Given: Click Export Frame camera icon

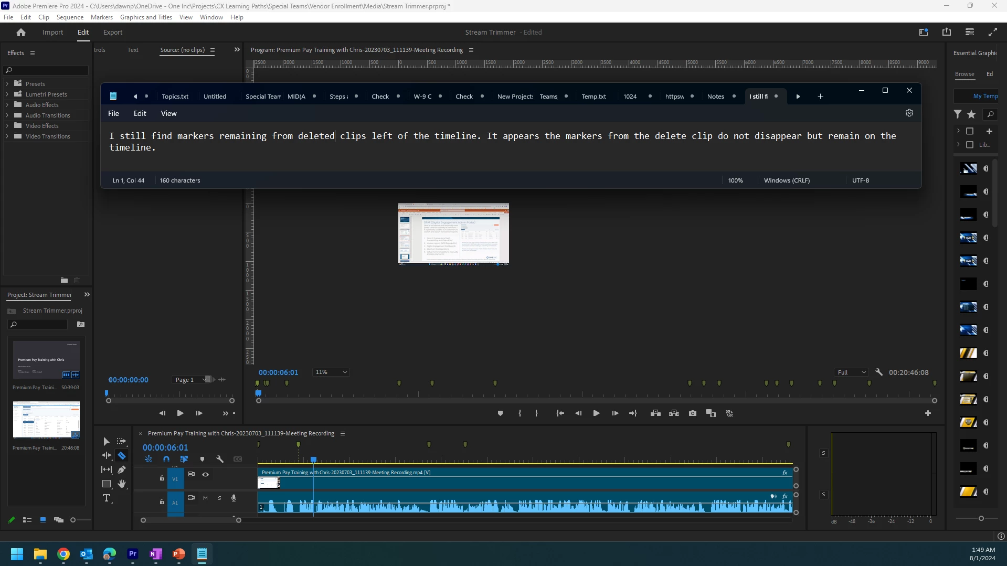Looking at the screenshot, I should (x=693, y=413).
